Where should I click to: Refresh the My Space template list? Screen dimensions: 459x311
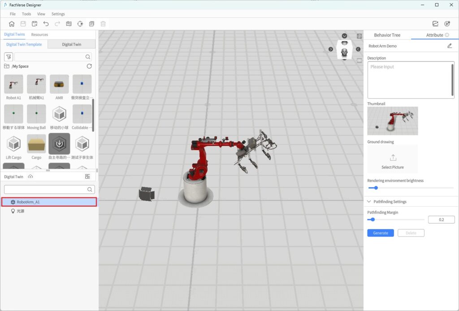(89, 66)
